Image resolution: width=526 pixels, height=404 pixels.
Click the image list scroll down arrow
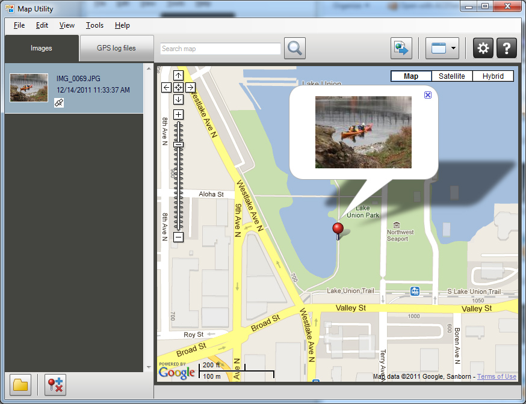point(149,367)
